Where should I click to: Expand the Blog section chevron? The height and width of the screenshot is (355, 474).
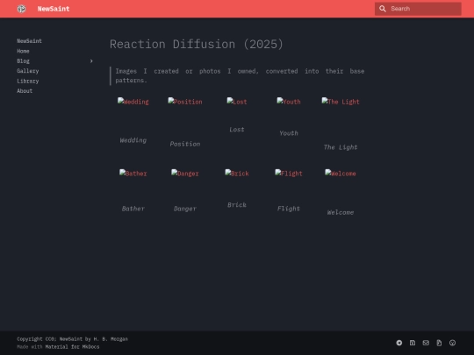point(91,61)
